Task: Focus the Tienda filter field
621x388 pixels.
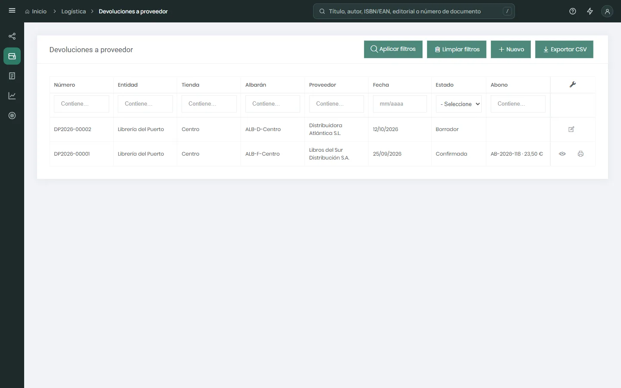Action: [x=209, y=104]
